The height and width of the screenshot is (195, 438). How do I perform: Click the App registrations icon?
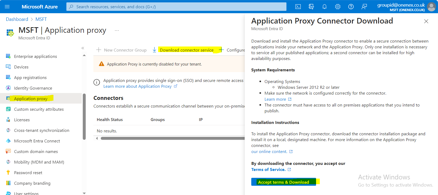pyautogui.click(x=8, y=77)
